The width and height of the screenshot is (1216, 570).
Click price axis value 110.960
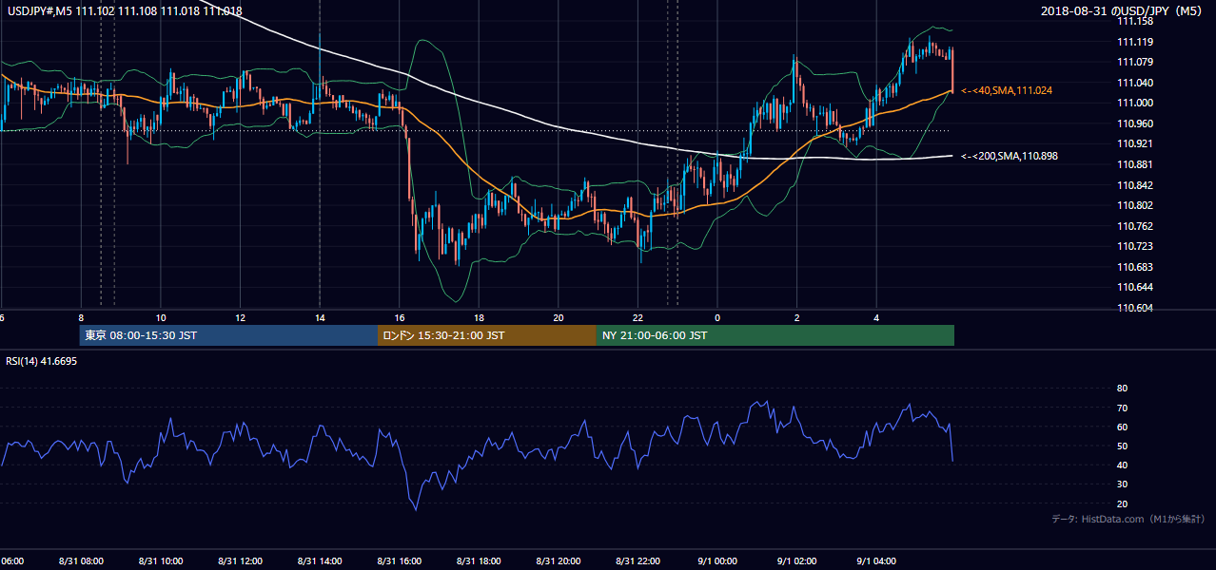(1134, 123)
